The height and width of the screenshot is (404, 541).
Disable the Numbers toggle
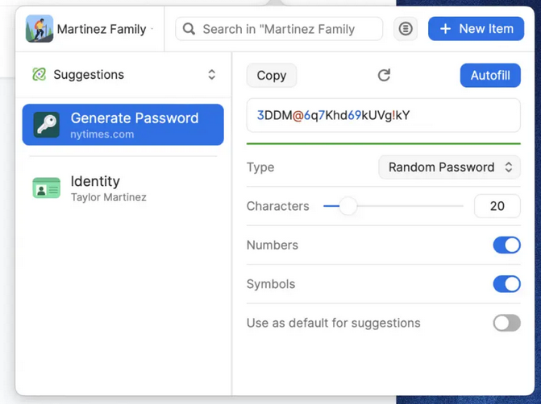(x=506, y=245)
